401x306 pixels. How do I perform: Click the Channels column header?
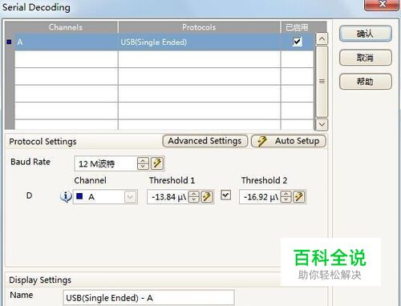[x=65, y=27]
